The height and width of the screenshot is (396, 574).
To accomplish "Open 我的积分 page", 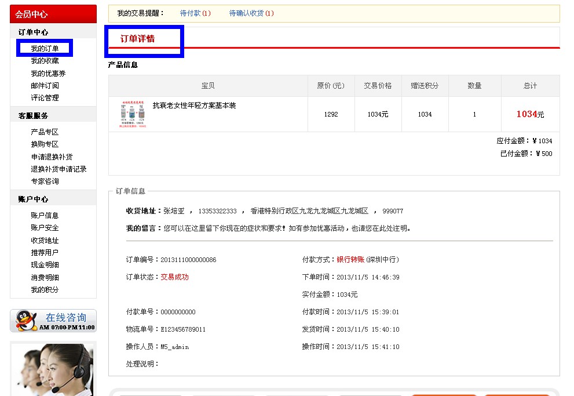I will (45, 290).
